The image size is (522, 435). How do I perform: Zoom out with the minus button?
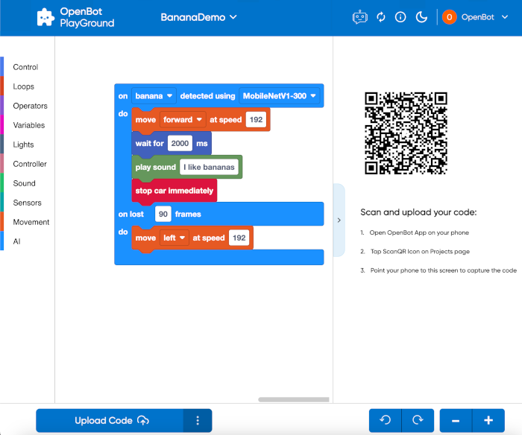(x=456, y=420)
